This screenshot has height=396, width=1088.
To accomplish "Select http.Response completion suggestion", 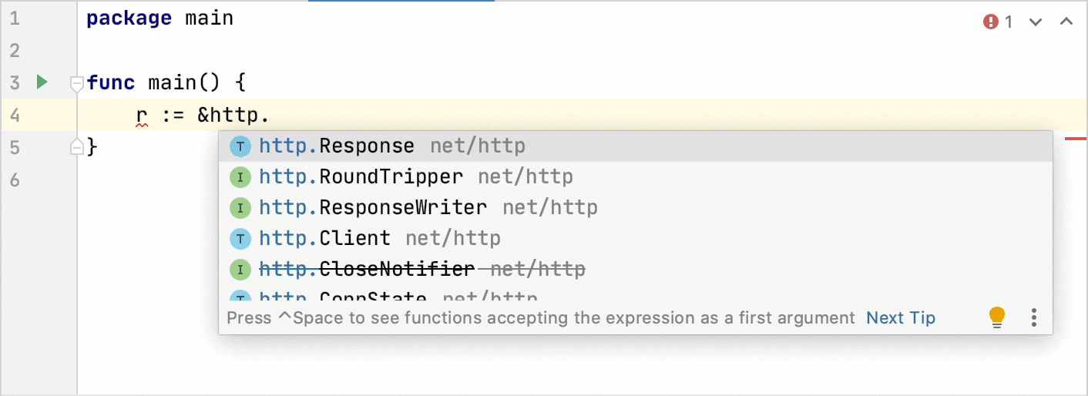I will click(636, 146).
